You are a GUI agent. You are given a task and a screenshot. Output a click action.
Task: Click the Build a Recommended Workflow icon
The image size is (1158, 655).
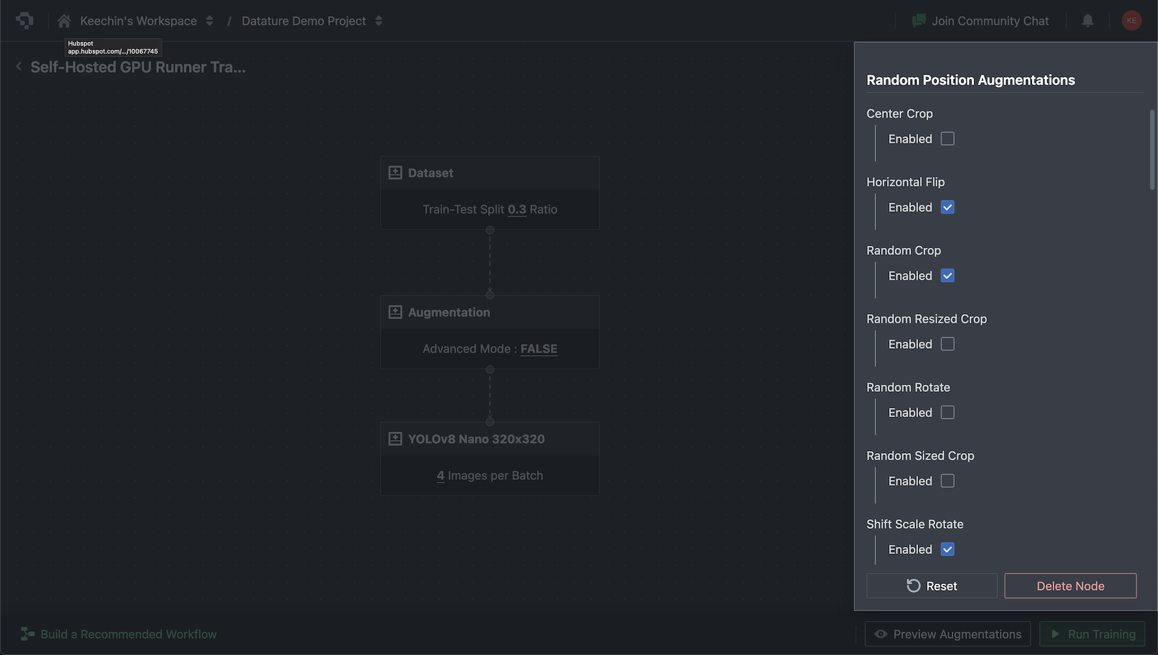pyautogui.click(x=26, y=634)
